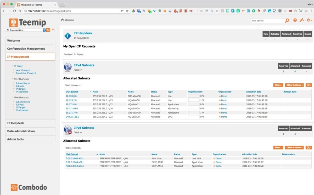The height and width of the screenshot is (195, 314).
Task: Open the orange help question-mark icon
Action: coord(295,20)
